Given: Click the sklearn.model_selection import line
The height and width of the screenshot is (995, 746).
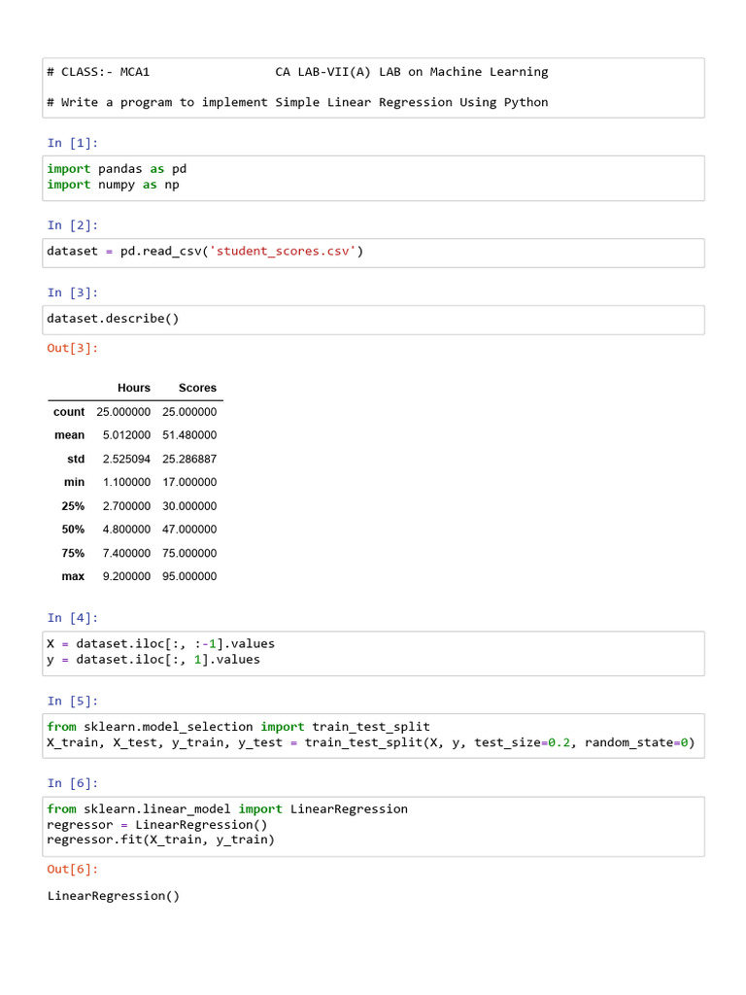Looking at the screenshot, I should pos(239,727).
